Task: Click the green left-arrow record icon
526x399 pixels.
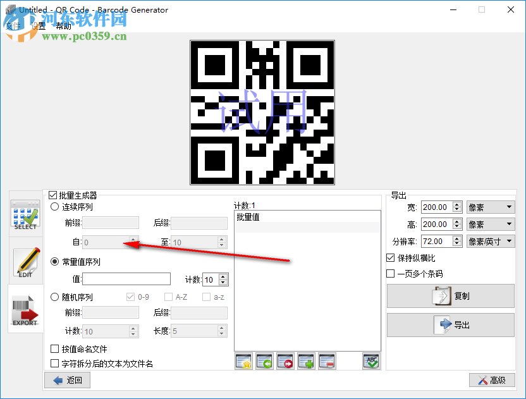Action: (x=264, y=361)
